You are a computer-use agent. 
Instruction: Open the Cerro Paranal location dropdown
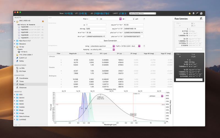tap(142, 13)
